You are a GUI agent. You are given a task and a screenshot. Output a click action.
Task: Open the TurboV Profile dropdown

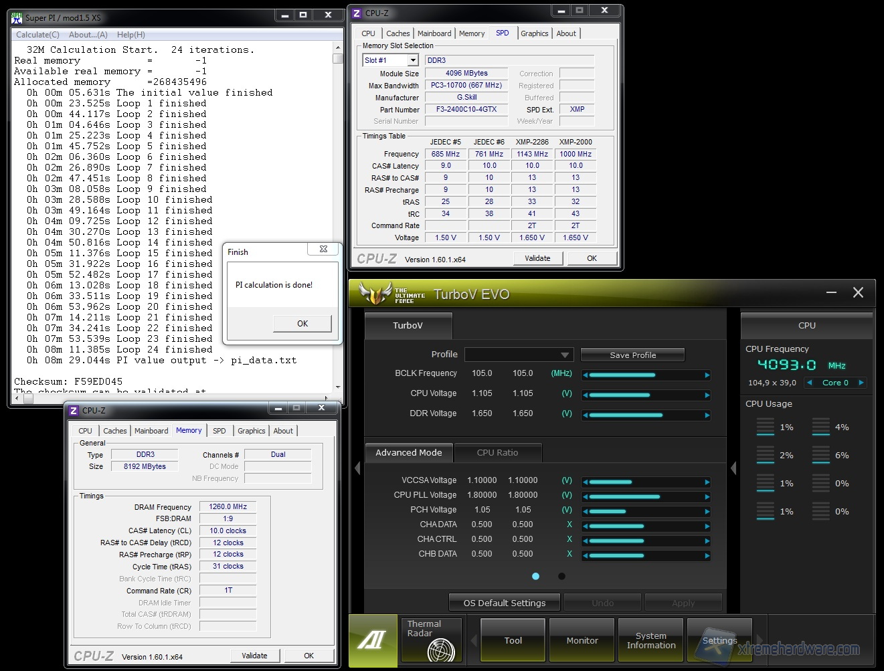[518, 355]
